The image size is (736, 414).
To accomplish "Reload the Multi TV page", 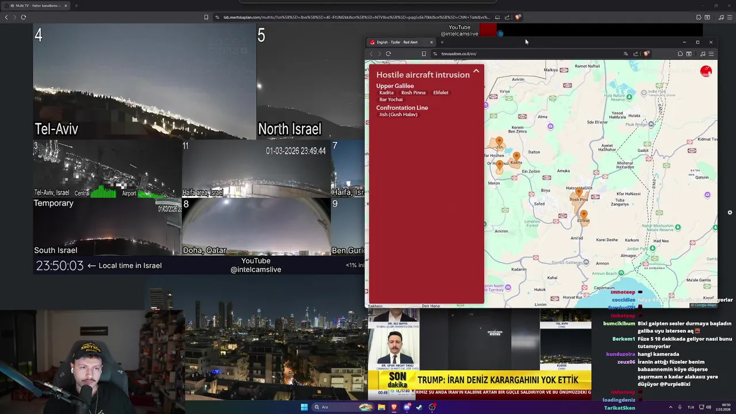I will (23, 17).
